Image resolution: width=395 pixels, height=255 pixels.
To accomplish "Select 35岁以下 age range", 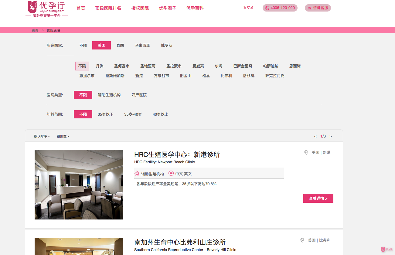I will (105, 114).
